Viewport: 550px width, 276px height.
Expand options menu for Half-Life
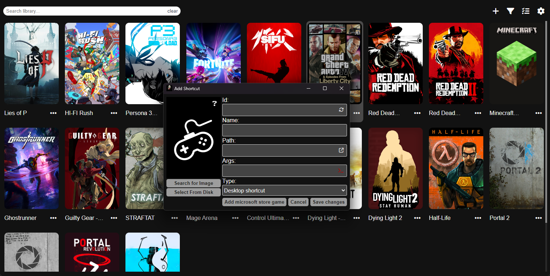pyautogui.click(x=478, y=218)
